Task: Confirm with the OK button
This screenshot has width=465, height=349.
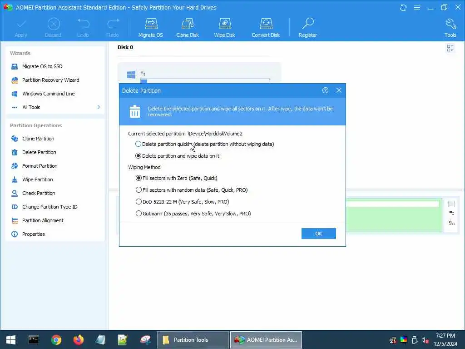Action: [x=318, y=234]
